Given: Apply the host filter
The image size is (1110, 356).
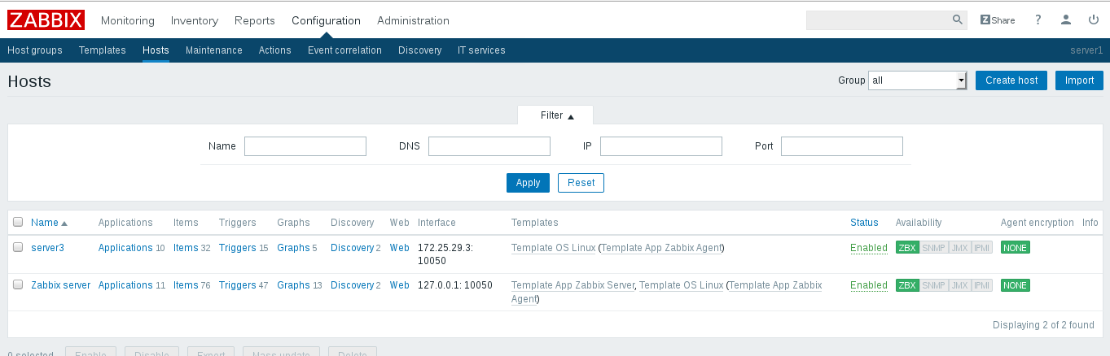Looking at the screenshot, I should tap(528, 183).
